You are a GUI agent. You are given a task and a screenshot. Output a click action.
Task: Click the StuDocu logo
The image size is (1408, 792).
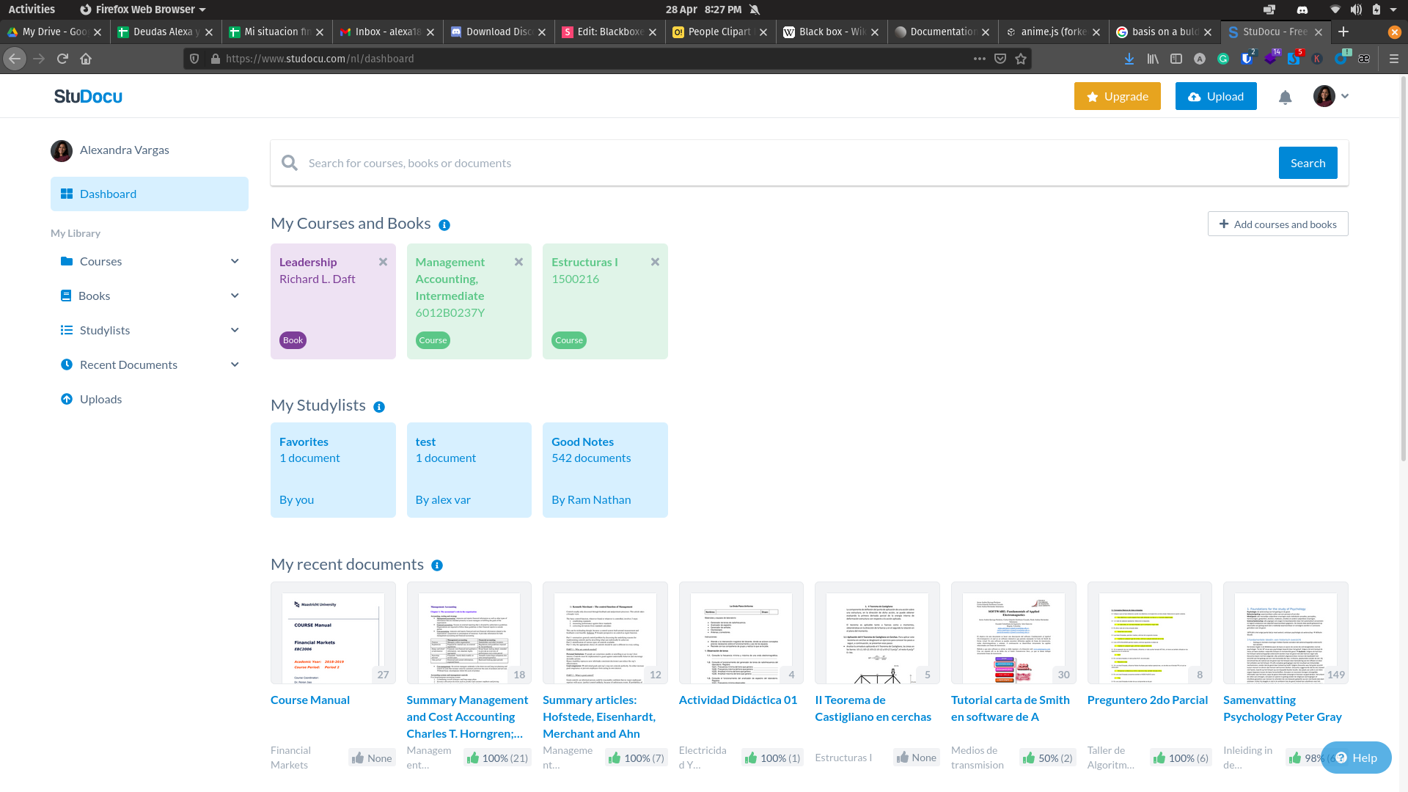point(88,96)
